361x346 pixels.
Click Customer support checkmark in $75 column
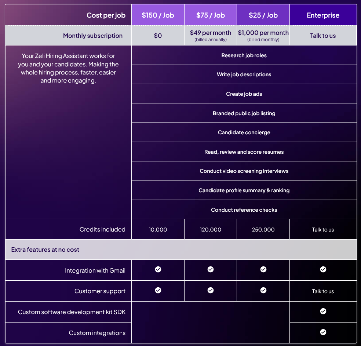coord(211,290)
